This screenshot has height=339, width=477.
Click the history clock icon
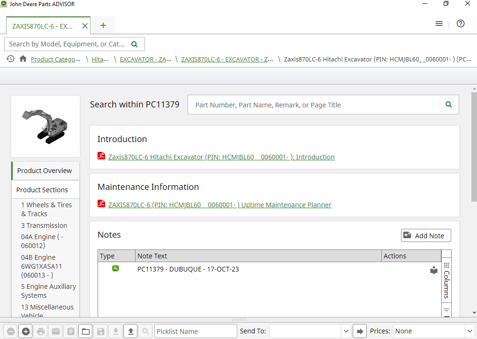point(10,59)
